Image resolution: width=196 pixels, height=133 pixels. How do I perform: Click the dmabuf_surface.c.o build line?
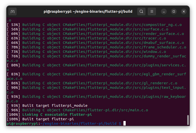(x=96, y=43)
